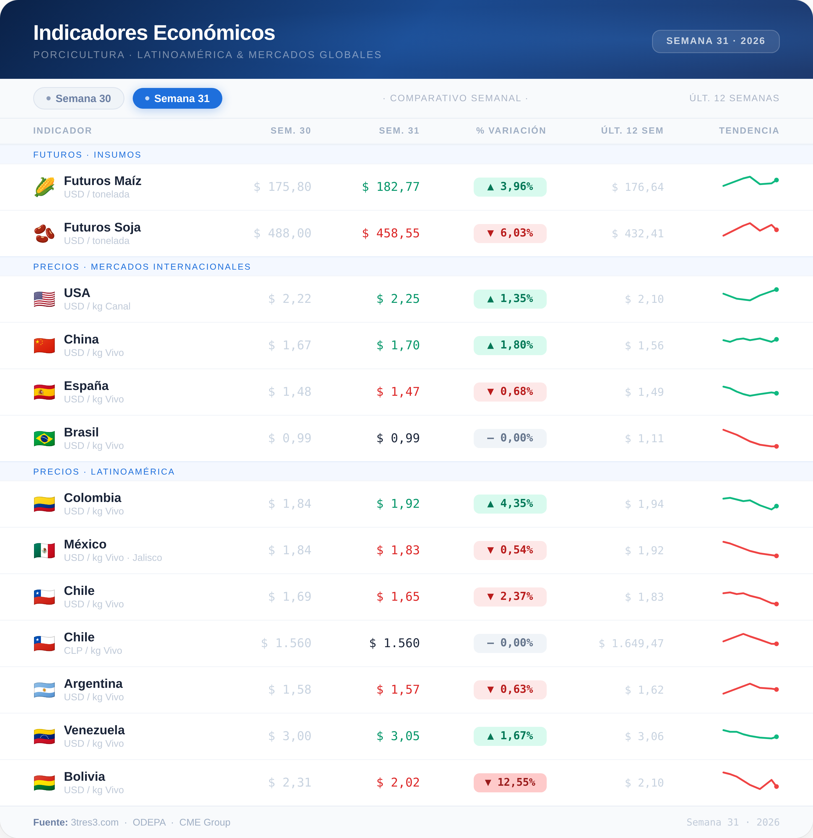Screen dimensions: 813x838
Task: Click the 12,55% variation badge for Bolivia
Action: click(x=510, y=783)
